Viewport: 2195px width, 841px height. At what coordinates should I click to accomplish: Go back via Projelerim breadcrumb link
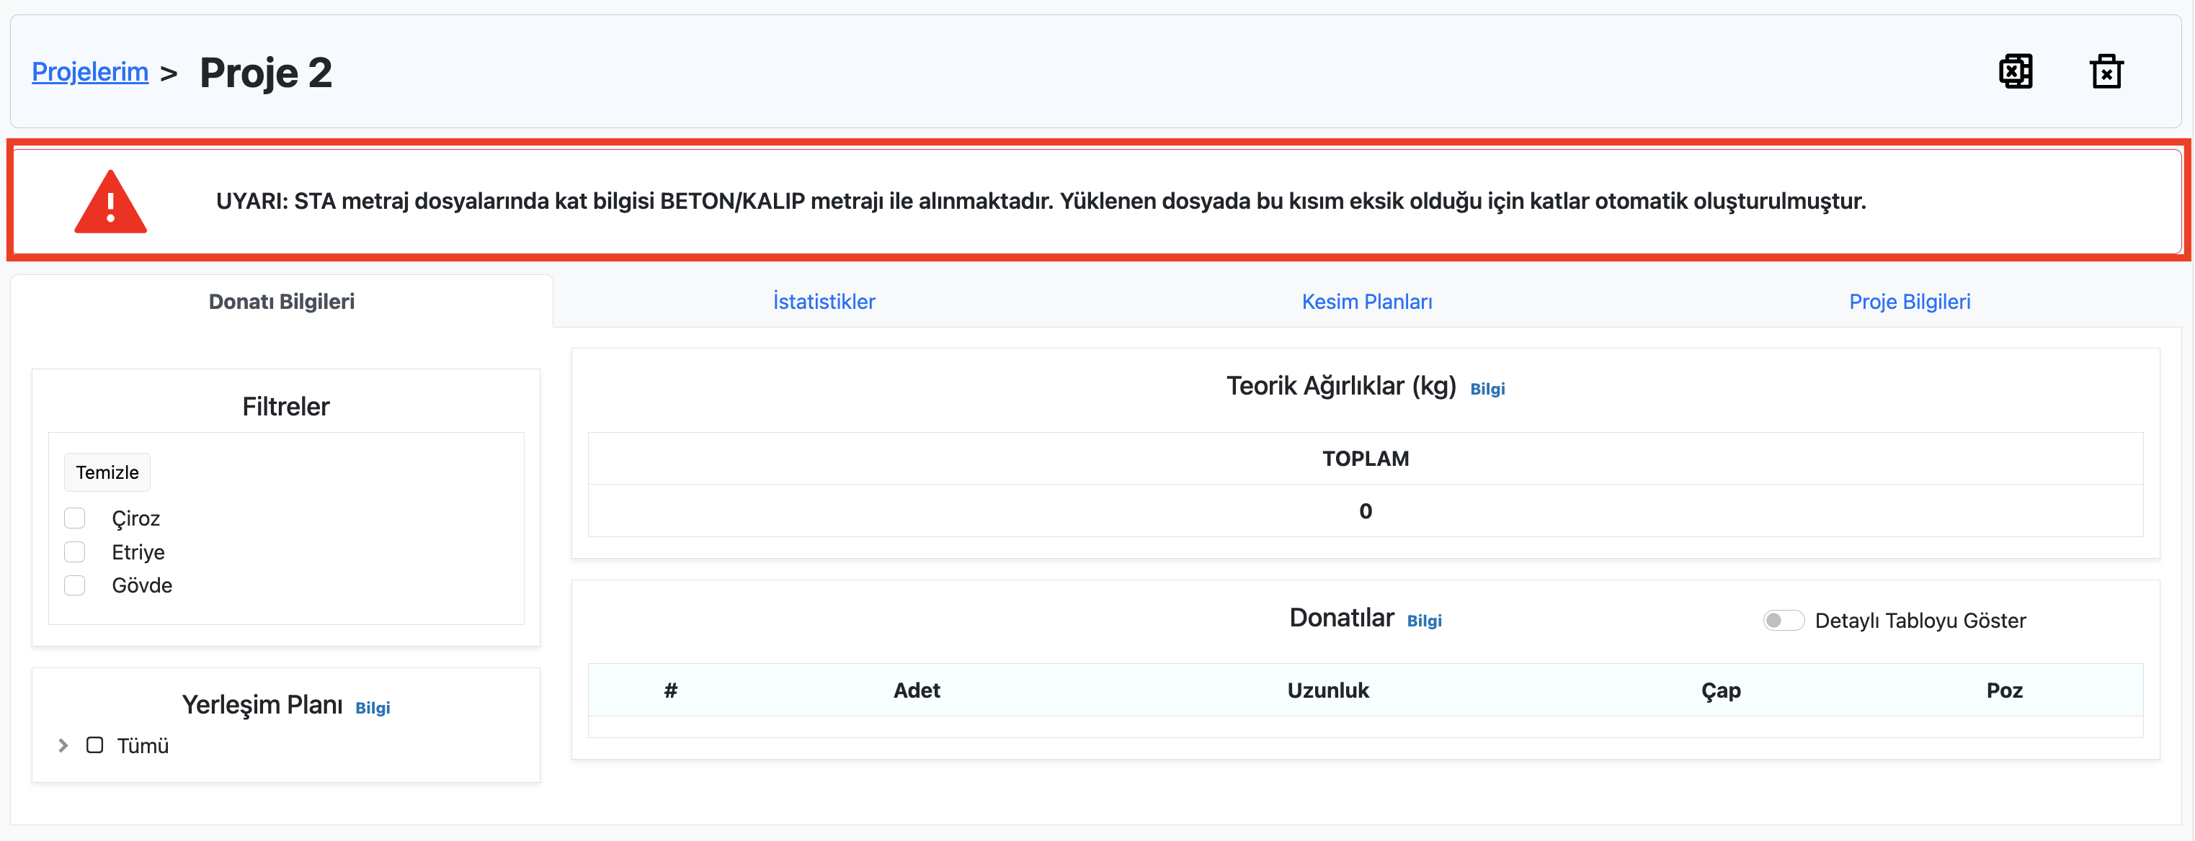tap(89, 71)
